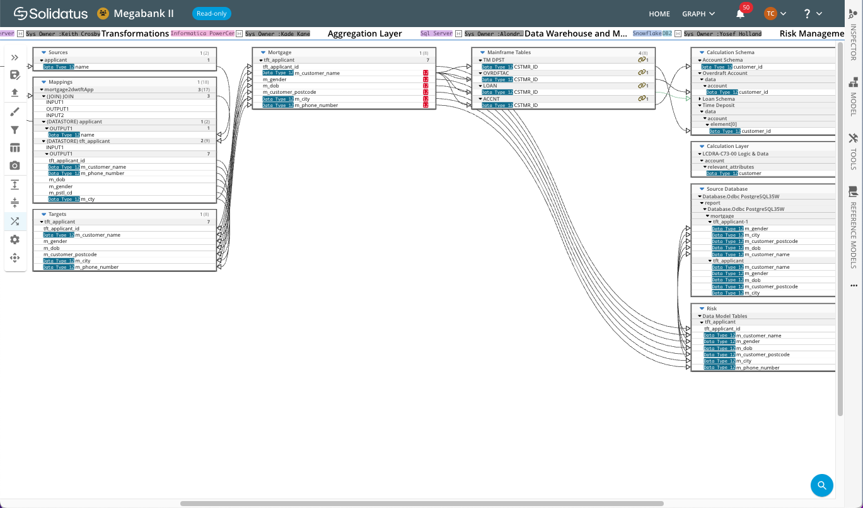Collapse the Mappings object

(43, 82)
